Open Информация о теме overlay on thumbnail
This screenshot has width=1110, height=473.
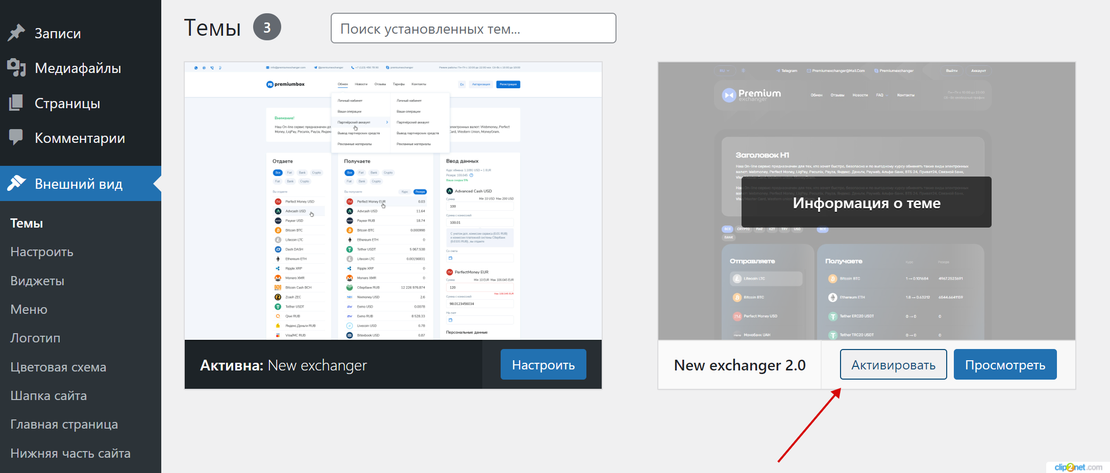click(866, 203)
